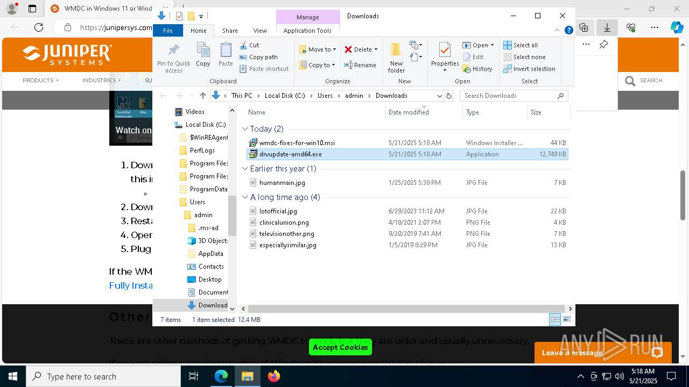This screenshot has height=387, width=689.
Task: Click the Edit command in ribbon
Action: tap(473, 57)
